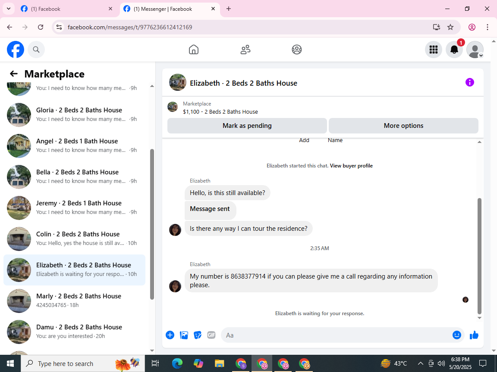Click the browser back button
Viewport: 497px width, 372px height.
pyautogui.click(x=9, y=27)
